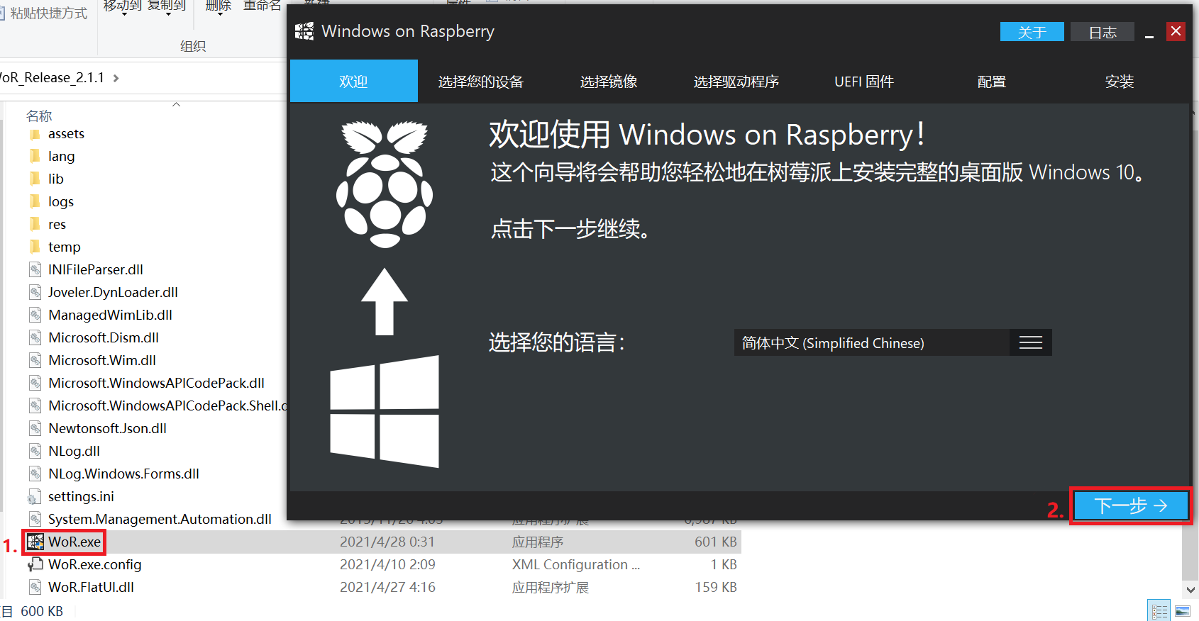
Task: Click the Explorer scrollbar down arrow
Action: click(x=1190, y=589)
